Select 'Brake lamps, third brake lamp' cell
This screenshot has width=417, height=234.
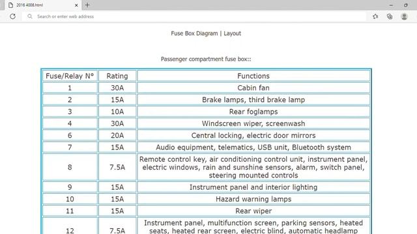[x=253, y=99]
